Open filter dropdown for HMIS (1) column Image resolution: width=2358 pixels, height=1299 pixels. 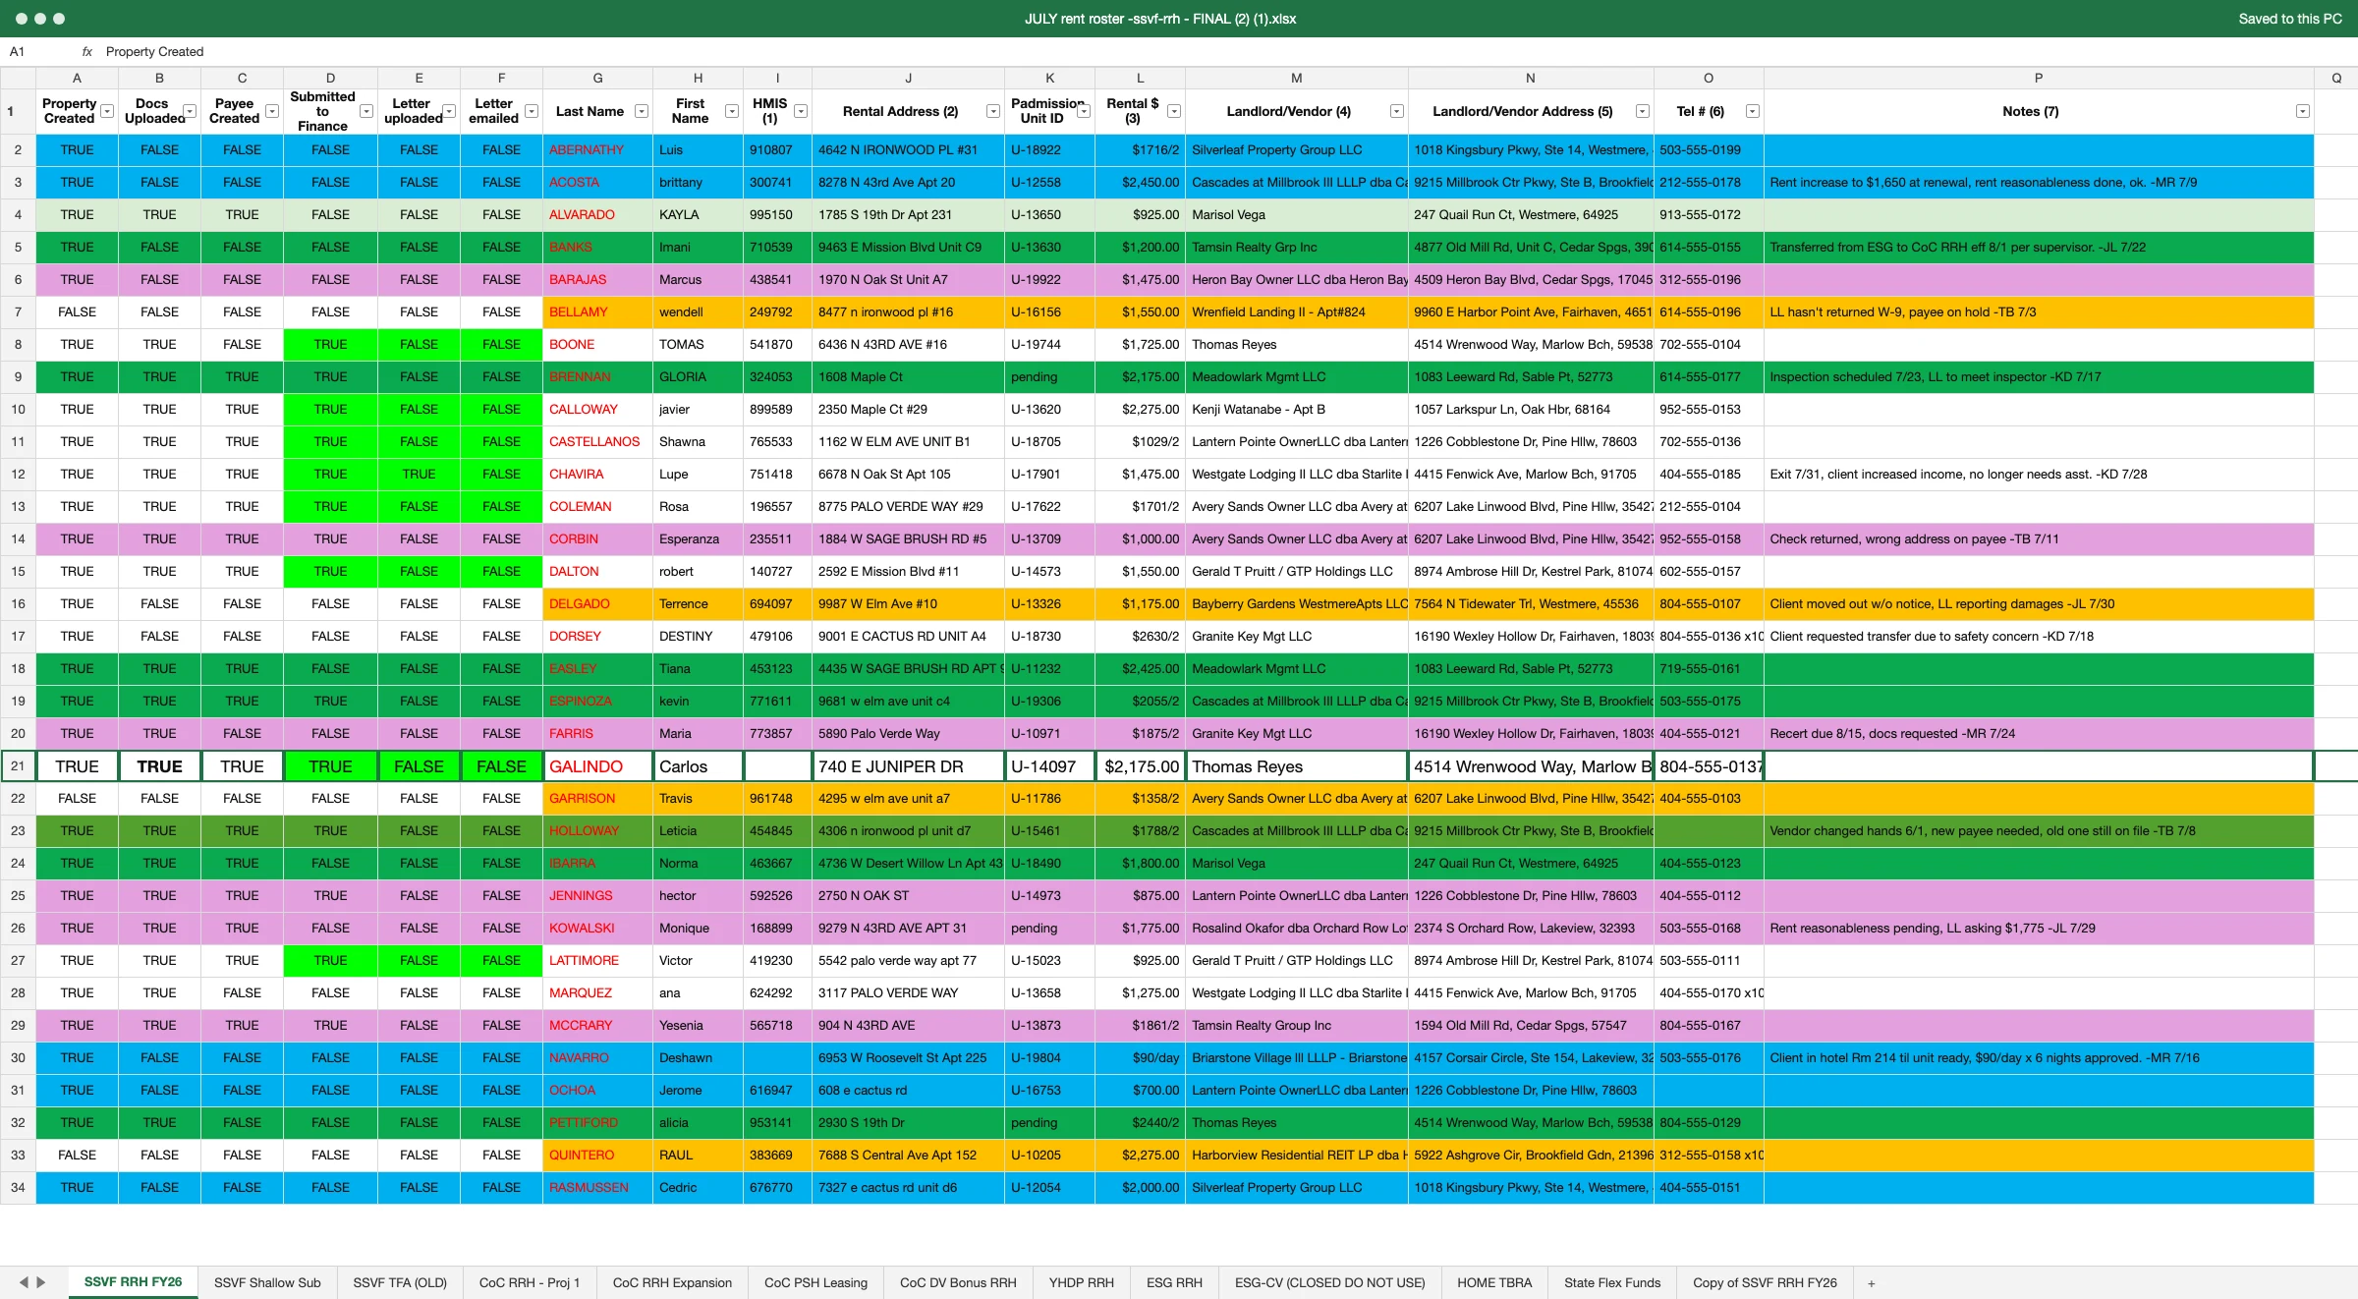pyautogui.click(x=801, y=111)
